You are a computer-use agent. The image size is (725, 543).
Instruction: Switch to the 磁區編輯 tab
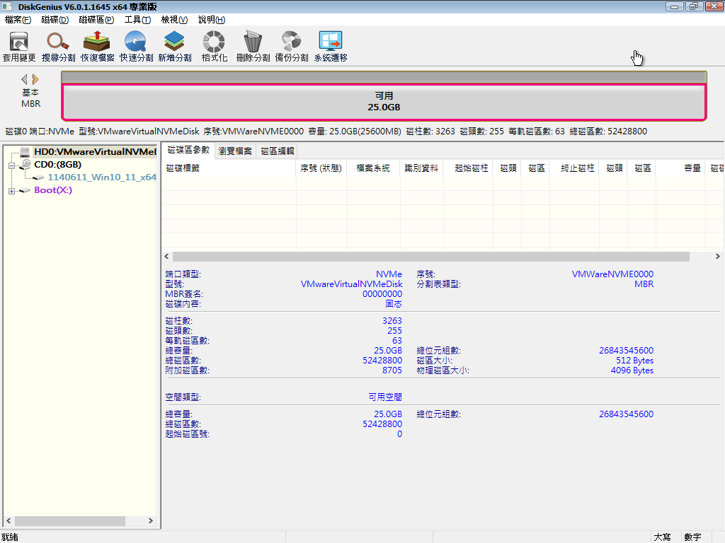[x=276, y=151]
